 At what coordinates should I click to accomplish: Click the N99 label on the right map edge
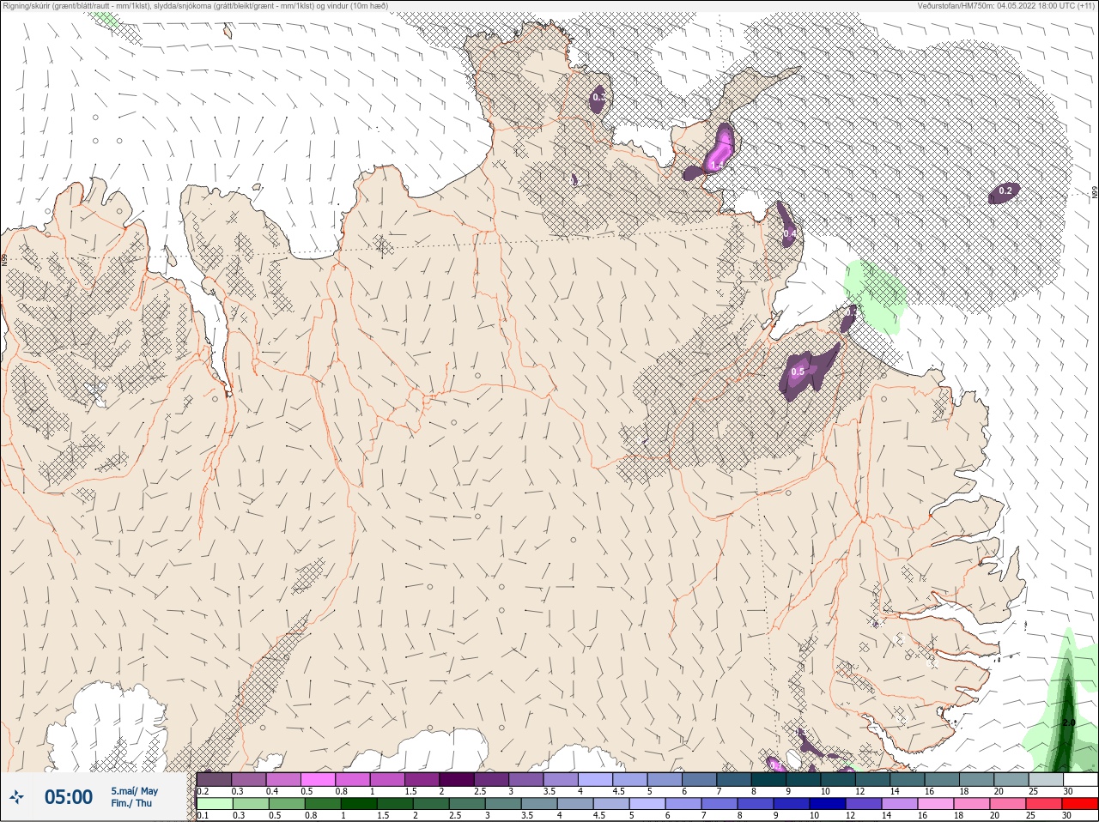point(1095,194)
